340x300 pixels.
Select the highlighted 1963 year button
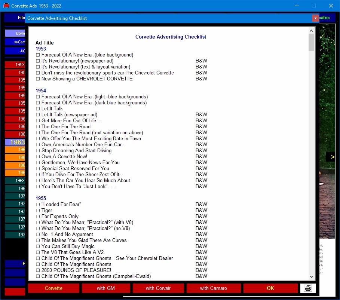click(15, 142)
